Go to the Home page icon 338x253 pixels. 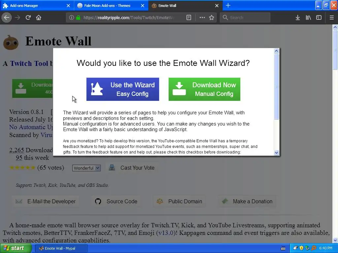(39, 17)
